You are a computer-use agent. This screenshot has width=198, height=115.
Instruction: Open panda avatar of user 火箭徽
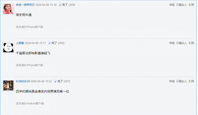pos(8,47)
